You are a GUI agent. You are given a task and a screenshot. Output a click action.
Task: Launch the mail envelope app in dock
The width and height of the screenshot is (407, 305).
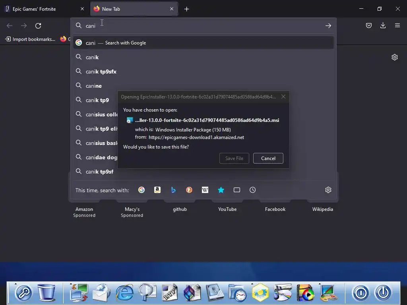coord(102,293)
